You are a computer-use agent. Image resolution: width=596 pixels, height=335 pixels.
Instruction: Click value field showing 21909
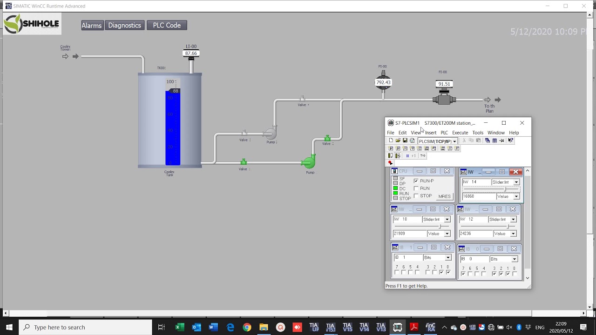[x=410, y=234]
